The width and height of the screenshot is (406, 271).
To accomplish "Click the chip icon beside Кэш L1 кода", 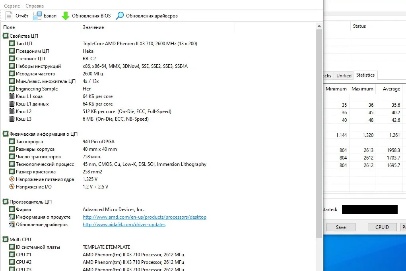I will [12, 96].
